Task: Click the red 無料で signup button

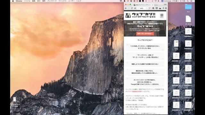Action: [145, 34]
